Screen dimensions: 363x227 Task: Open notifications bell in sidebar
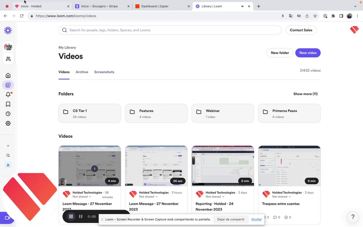pos(8,94)
